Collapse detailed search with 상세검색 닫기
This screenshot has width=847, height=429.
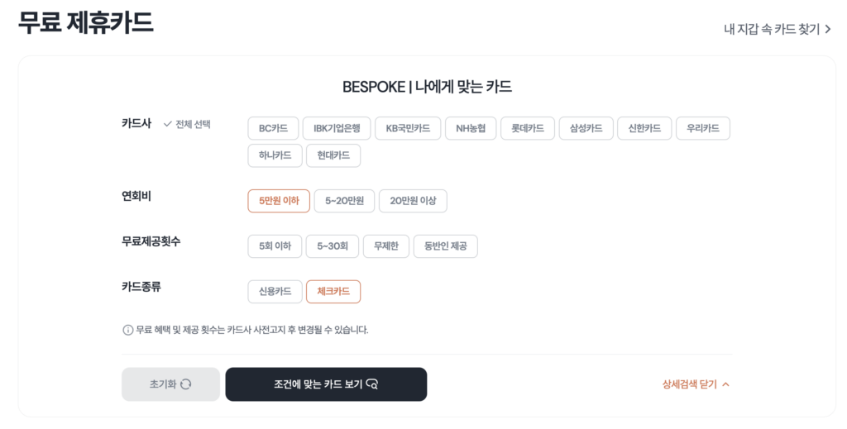coord(696,384)
